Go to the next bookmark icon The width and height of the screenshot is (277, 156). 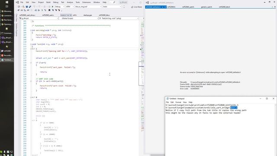(x=56, y=10)
